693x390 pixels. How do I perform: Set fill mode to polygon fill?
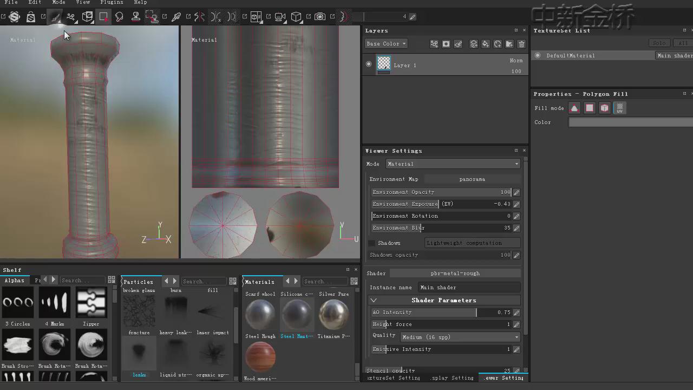pos(590,108)
